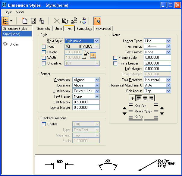This screenshot has height=176, width=182.
Task: Click the height/width lock icon
Action: coord(86,55)
